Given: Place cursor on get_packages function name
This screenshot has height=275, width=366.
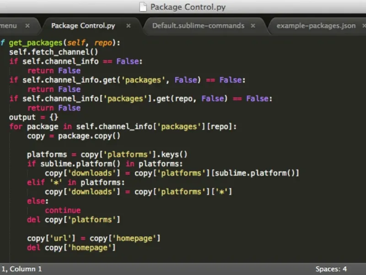Looking at the screenshot, I should point(36,43).
